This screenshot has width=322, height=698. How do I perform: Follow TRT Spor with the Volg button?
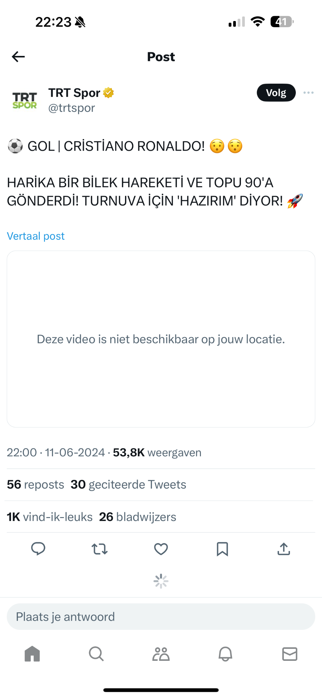[276, 93]
